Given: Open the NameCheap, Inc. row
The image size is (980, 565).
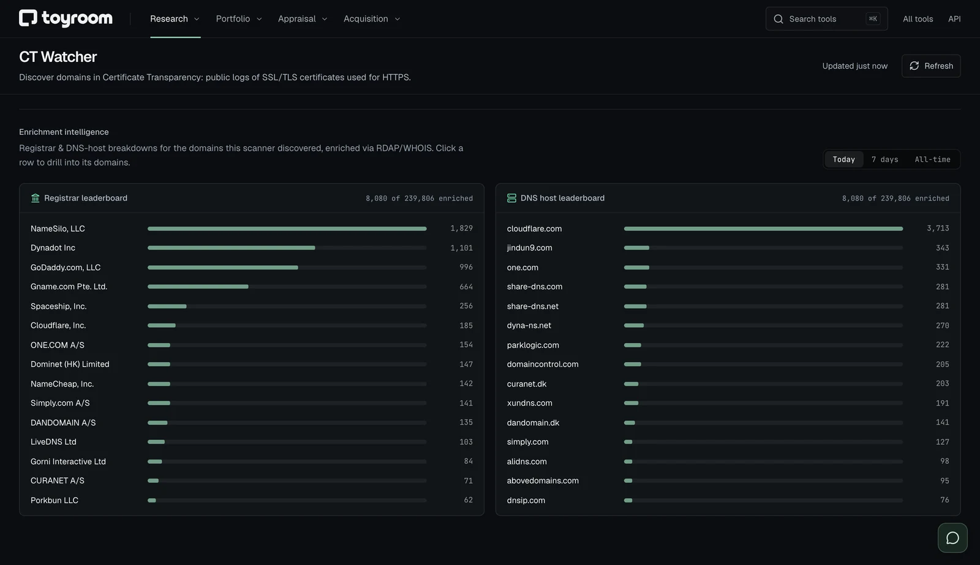Looking at the screenshot, I should [x=252, y=384].
